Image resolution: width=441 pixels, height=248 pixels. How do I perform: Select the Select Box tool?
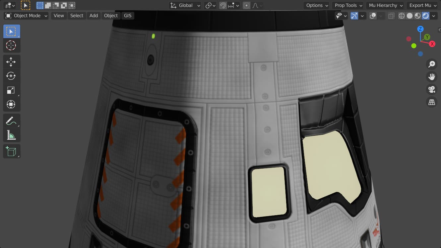(12, 31)
